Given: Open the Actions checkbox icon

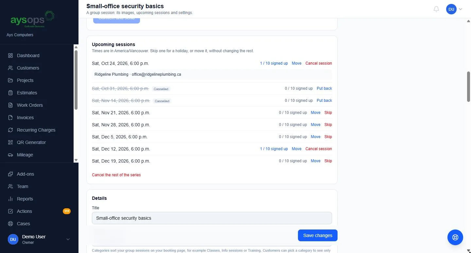Looking at the screenshot, I should (10, 211).
